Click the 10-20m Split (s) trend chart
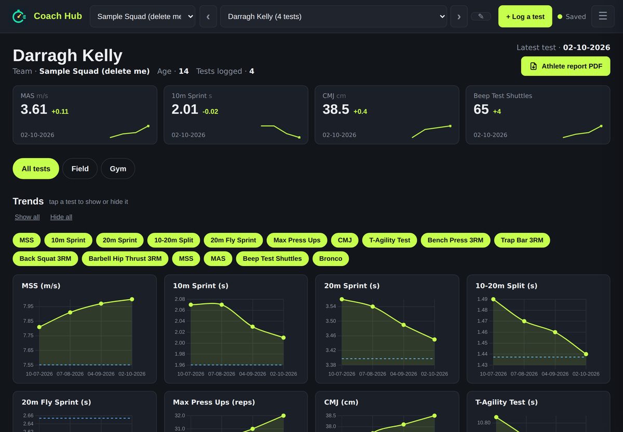Screen dimensions: 623x432 click(538, 329)
